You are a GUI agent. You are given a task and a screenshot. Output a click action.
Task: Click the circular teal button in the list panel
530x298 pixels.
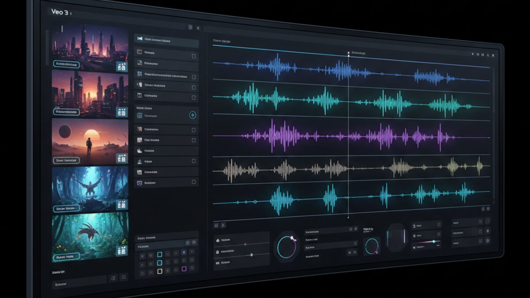[x=193, y=115]
